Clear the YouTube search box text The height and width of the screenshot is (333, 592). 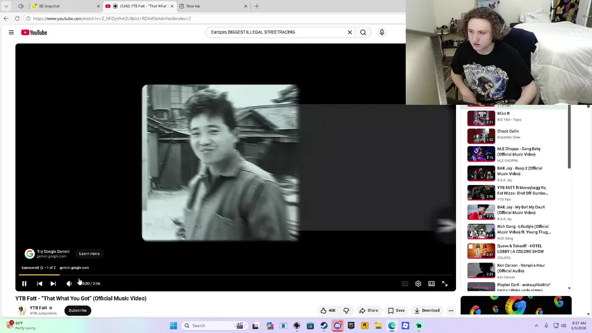point(350,32)
